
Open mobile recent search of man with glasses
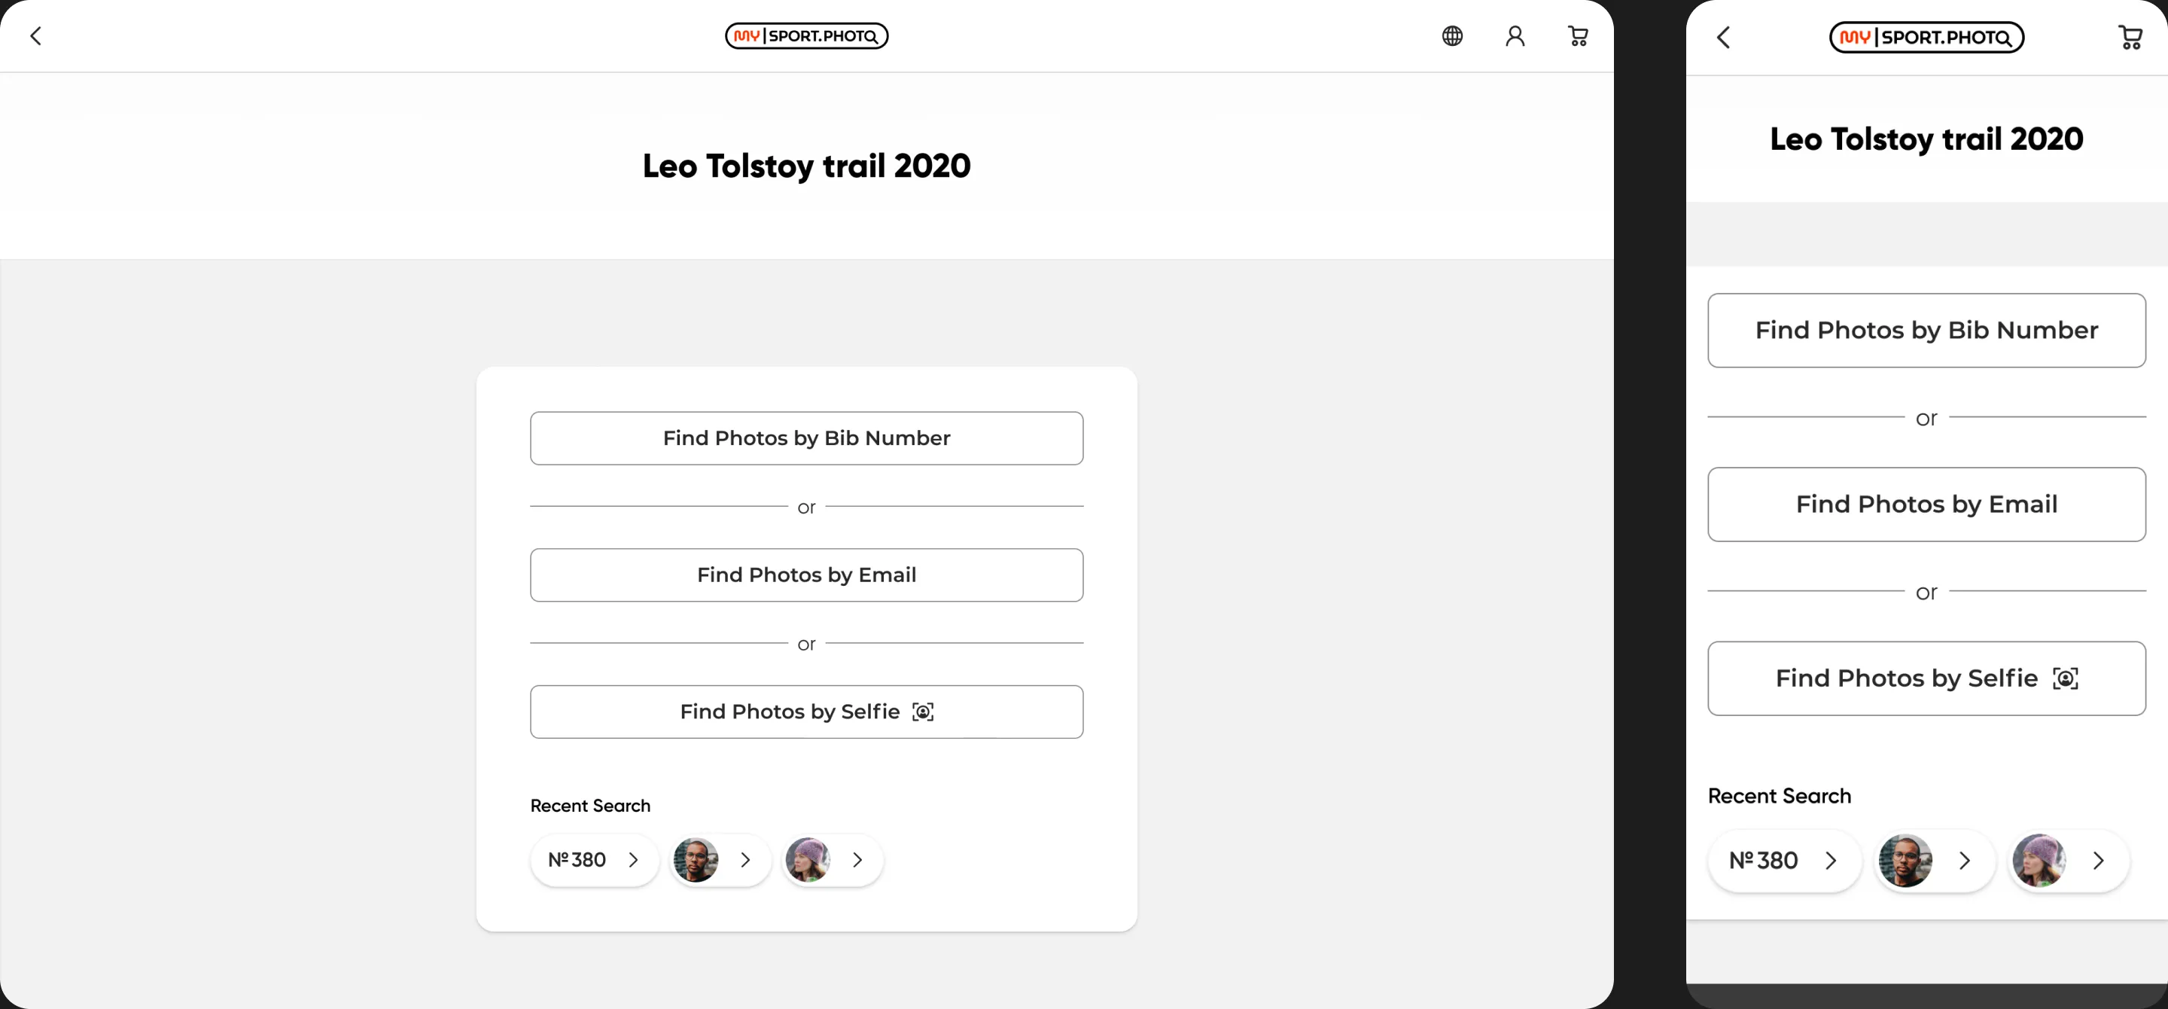pos(1934,861)
